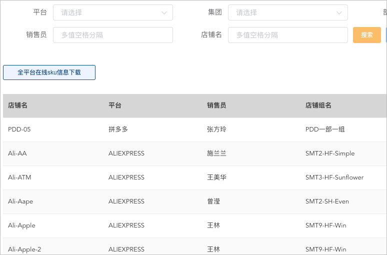Image resolution: width=387 pixels, height=255 pixels.
Task: Click the 销售员 column header
Action: (216, 105)
